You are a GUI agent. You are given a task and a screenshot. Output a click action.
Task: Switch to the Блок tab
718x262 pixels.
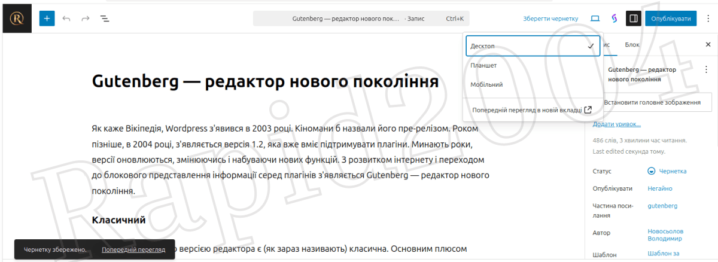click(632, 45)
